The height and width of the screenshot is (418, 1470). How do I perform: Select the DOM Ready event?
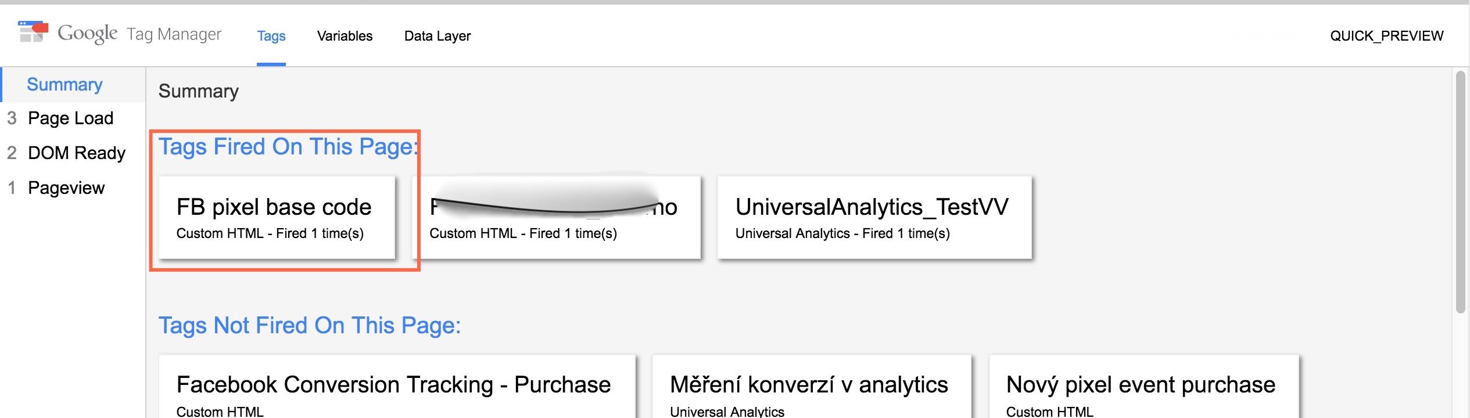[76, 153]
